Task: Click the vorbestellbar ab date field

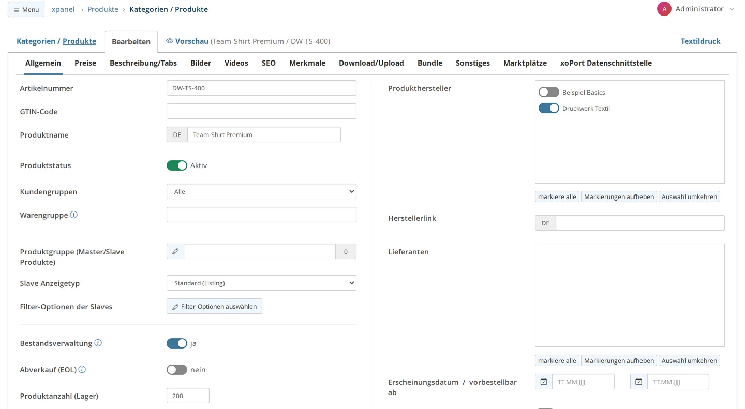Action: point(678,382)
